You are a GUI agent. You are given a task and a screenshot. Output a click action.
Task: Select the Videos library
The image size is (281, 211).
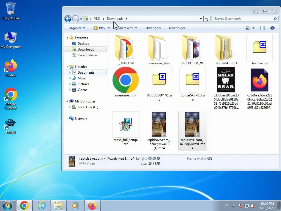click(x=82, y=90)
